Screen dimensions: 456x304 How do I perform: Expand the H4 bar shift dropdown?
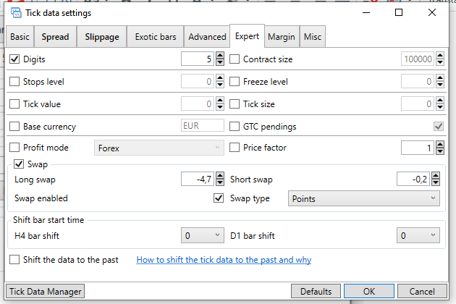point(202,235)
